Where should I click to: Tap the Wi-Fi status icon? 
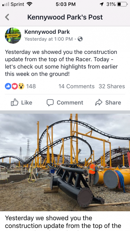(x=30, y=4)
